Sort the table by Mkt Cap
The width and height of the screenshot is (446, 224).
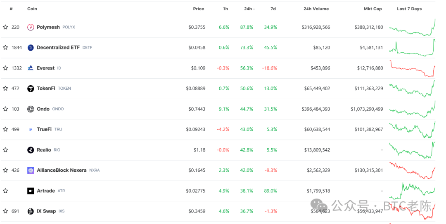point(372,9)
